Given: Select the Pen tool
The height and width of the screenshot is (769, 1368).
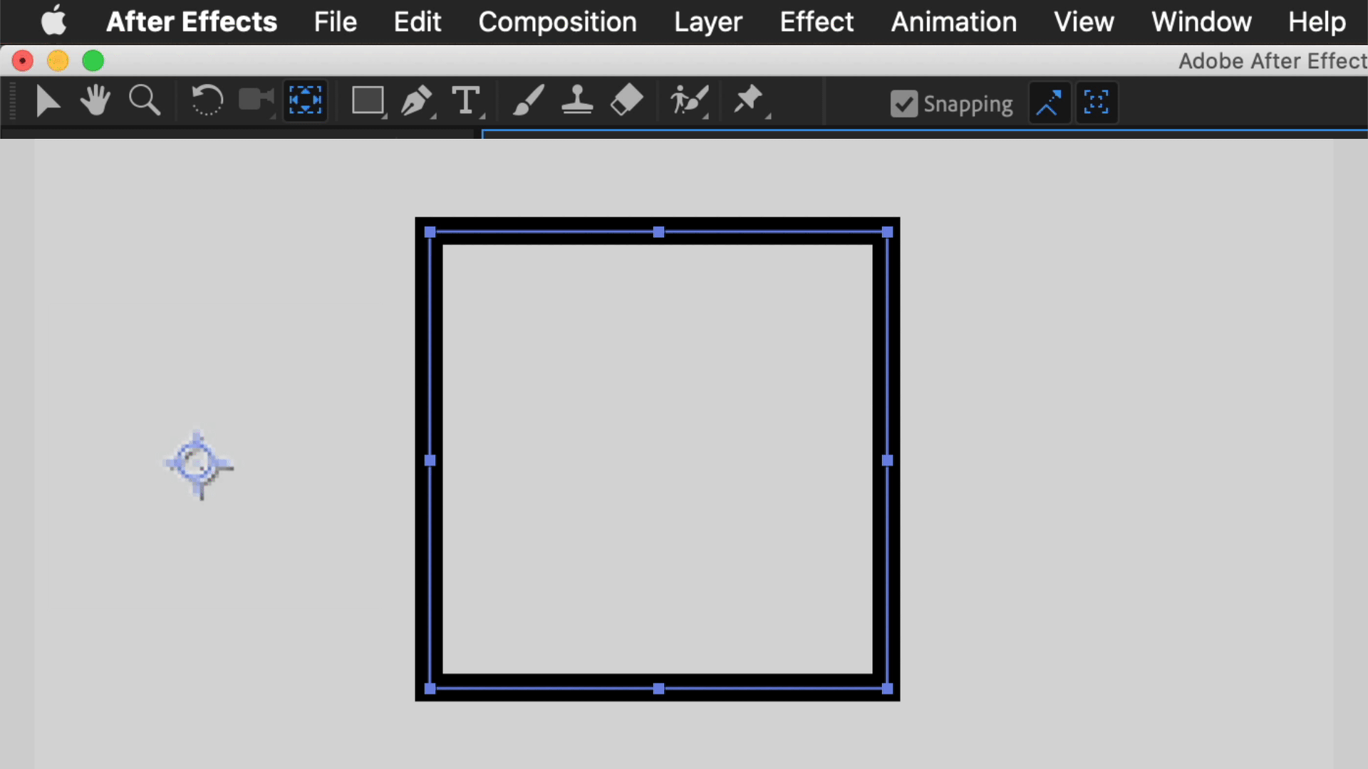Looking at the screenshot, I should point(417,101).
